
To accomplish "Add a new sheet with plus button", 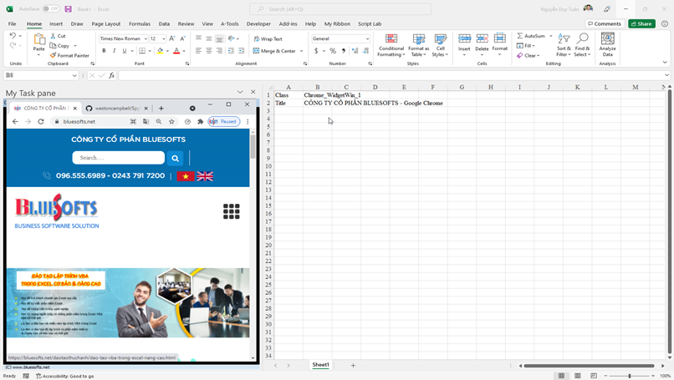I will 353,366.
